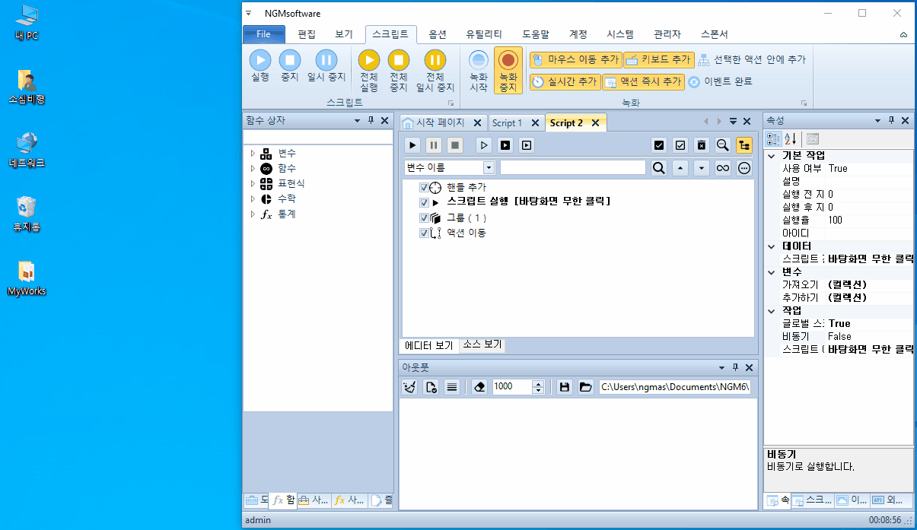Click the up arrow button beside the search field
Image resolution: width=917 pixels, height=530 pixels.
tap(680, 167)
